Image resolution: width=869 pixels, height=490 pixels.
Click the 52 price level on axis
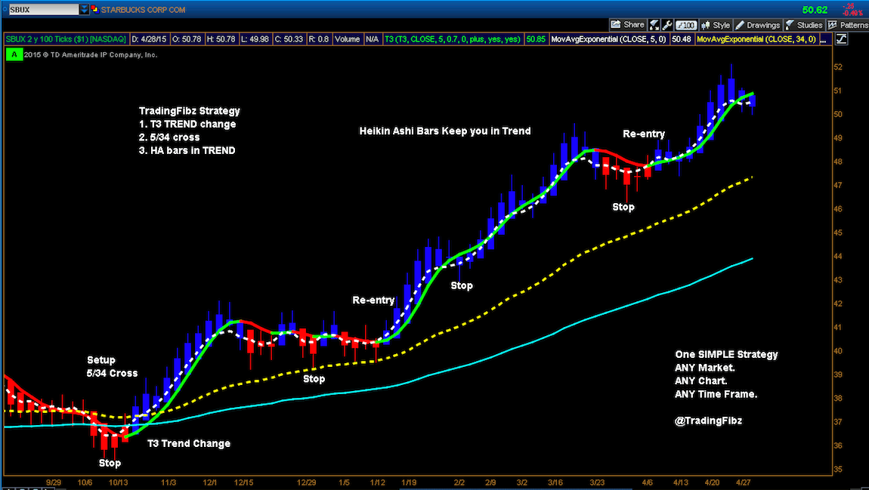[x=838, y=67]
